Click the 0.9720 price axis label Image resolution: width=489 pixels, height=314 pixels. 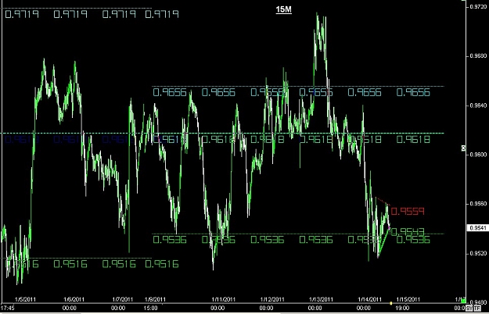(x=479, y=6)
